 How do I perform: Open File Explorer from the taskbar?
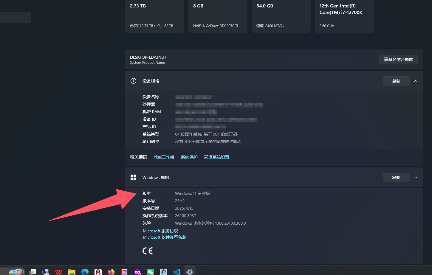coord(72,272)
